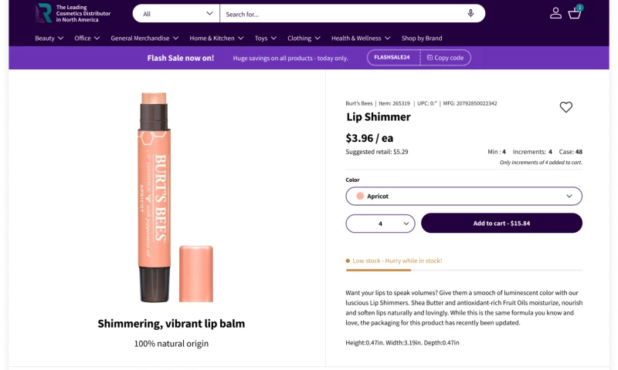Open the Clothing menu
Image resolution: width=618 pixels, height=370 pixels.
(304, 38)
